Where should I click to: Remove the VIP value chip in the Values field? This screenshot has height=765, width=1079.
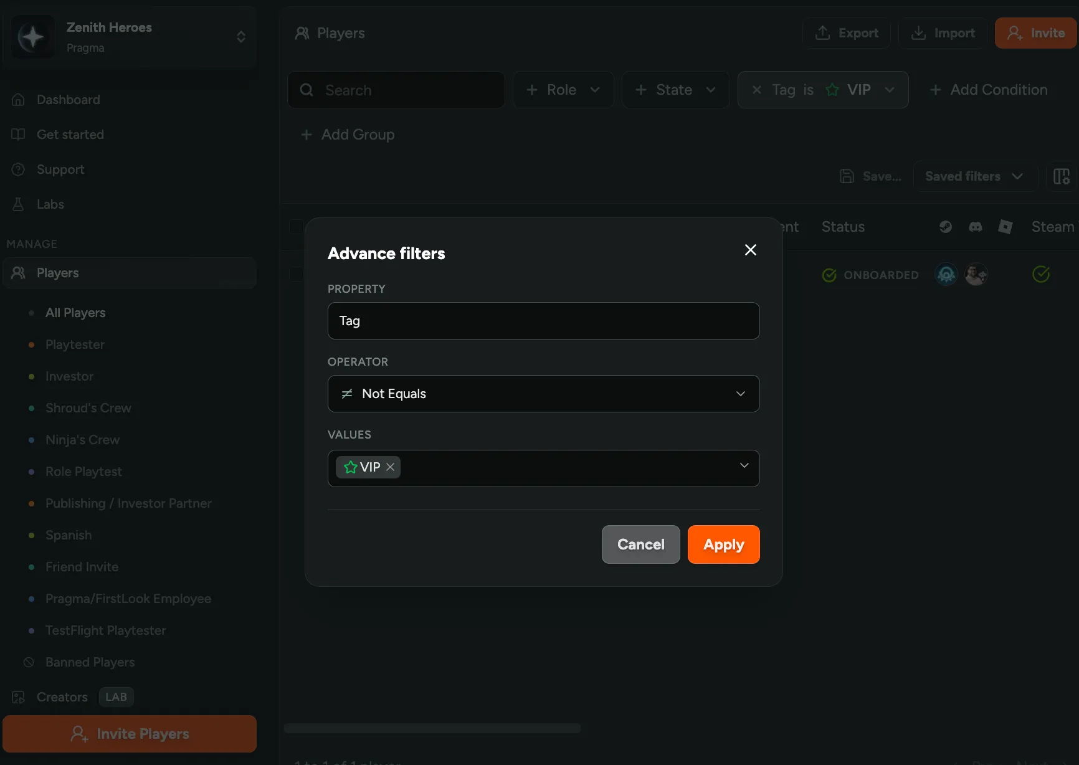pos(391,467)
